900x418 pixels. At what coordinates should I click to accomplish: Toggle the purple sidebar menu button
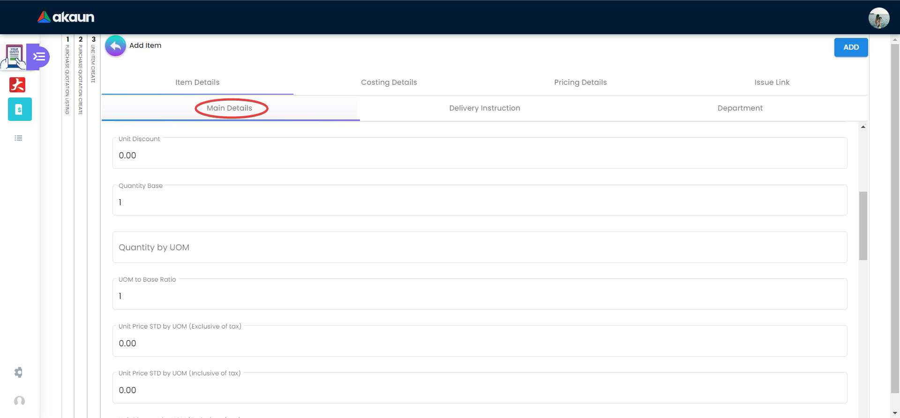pos(39,57)
